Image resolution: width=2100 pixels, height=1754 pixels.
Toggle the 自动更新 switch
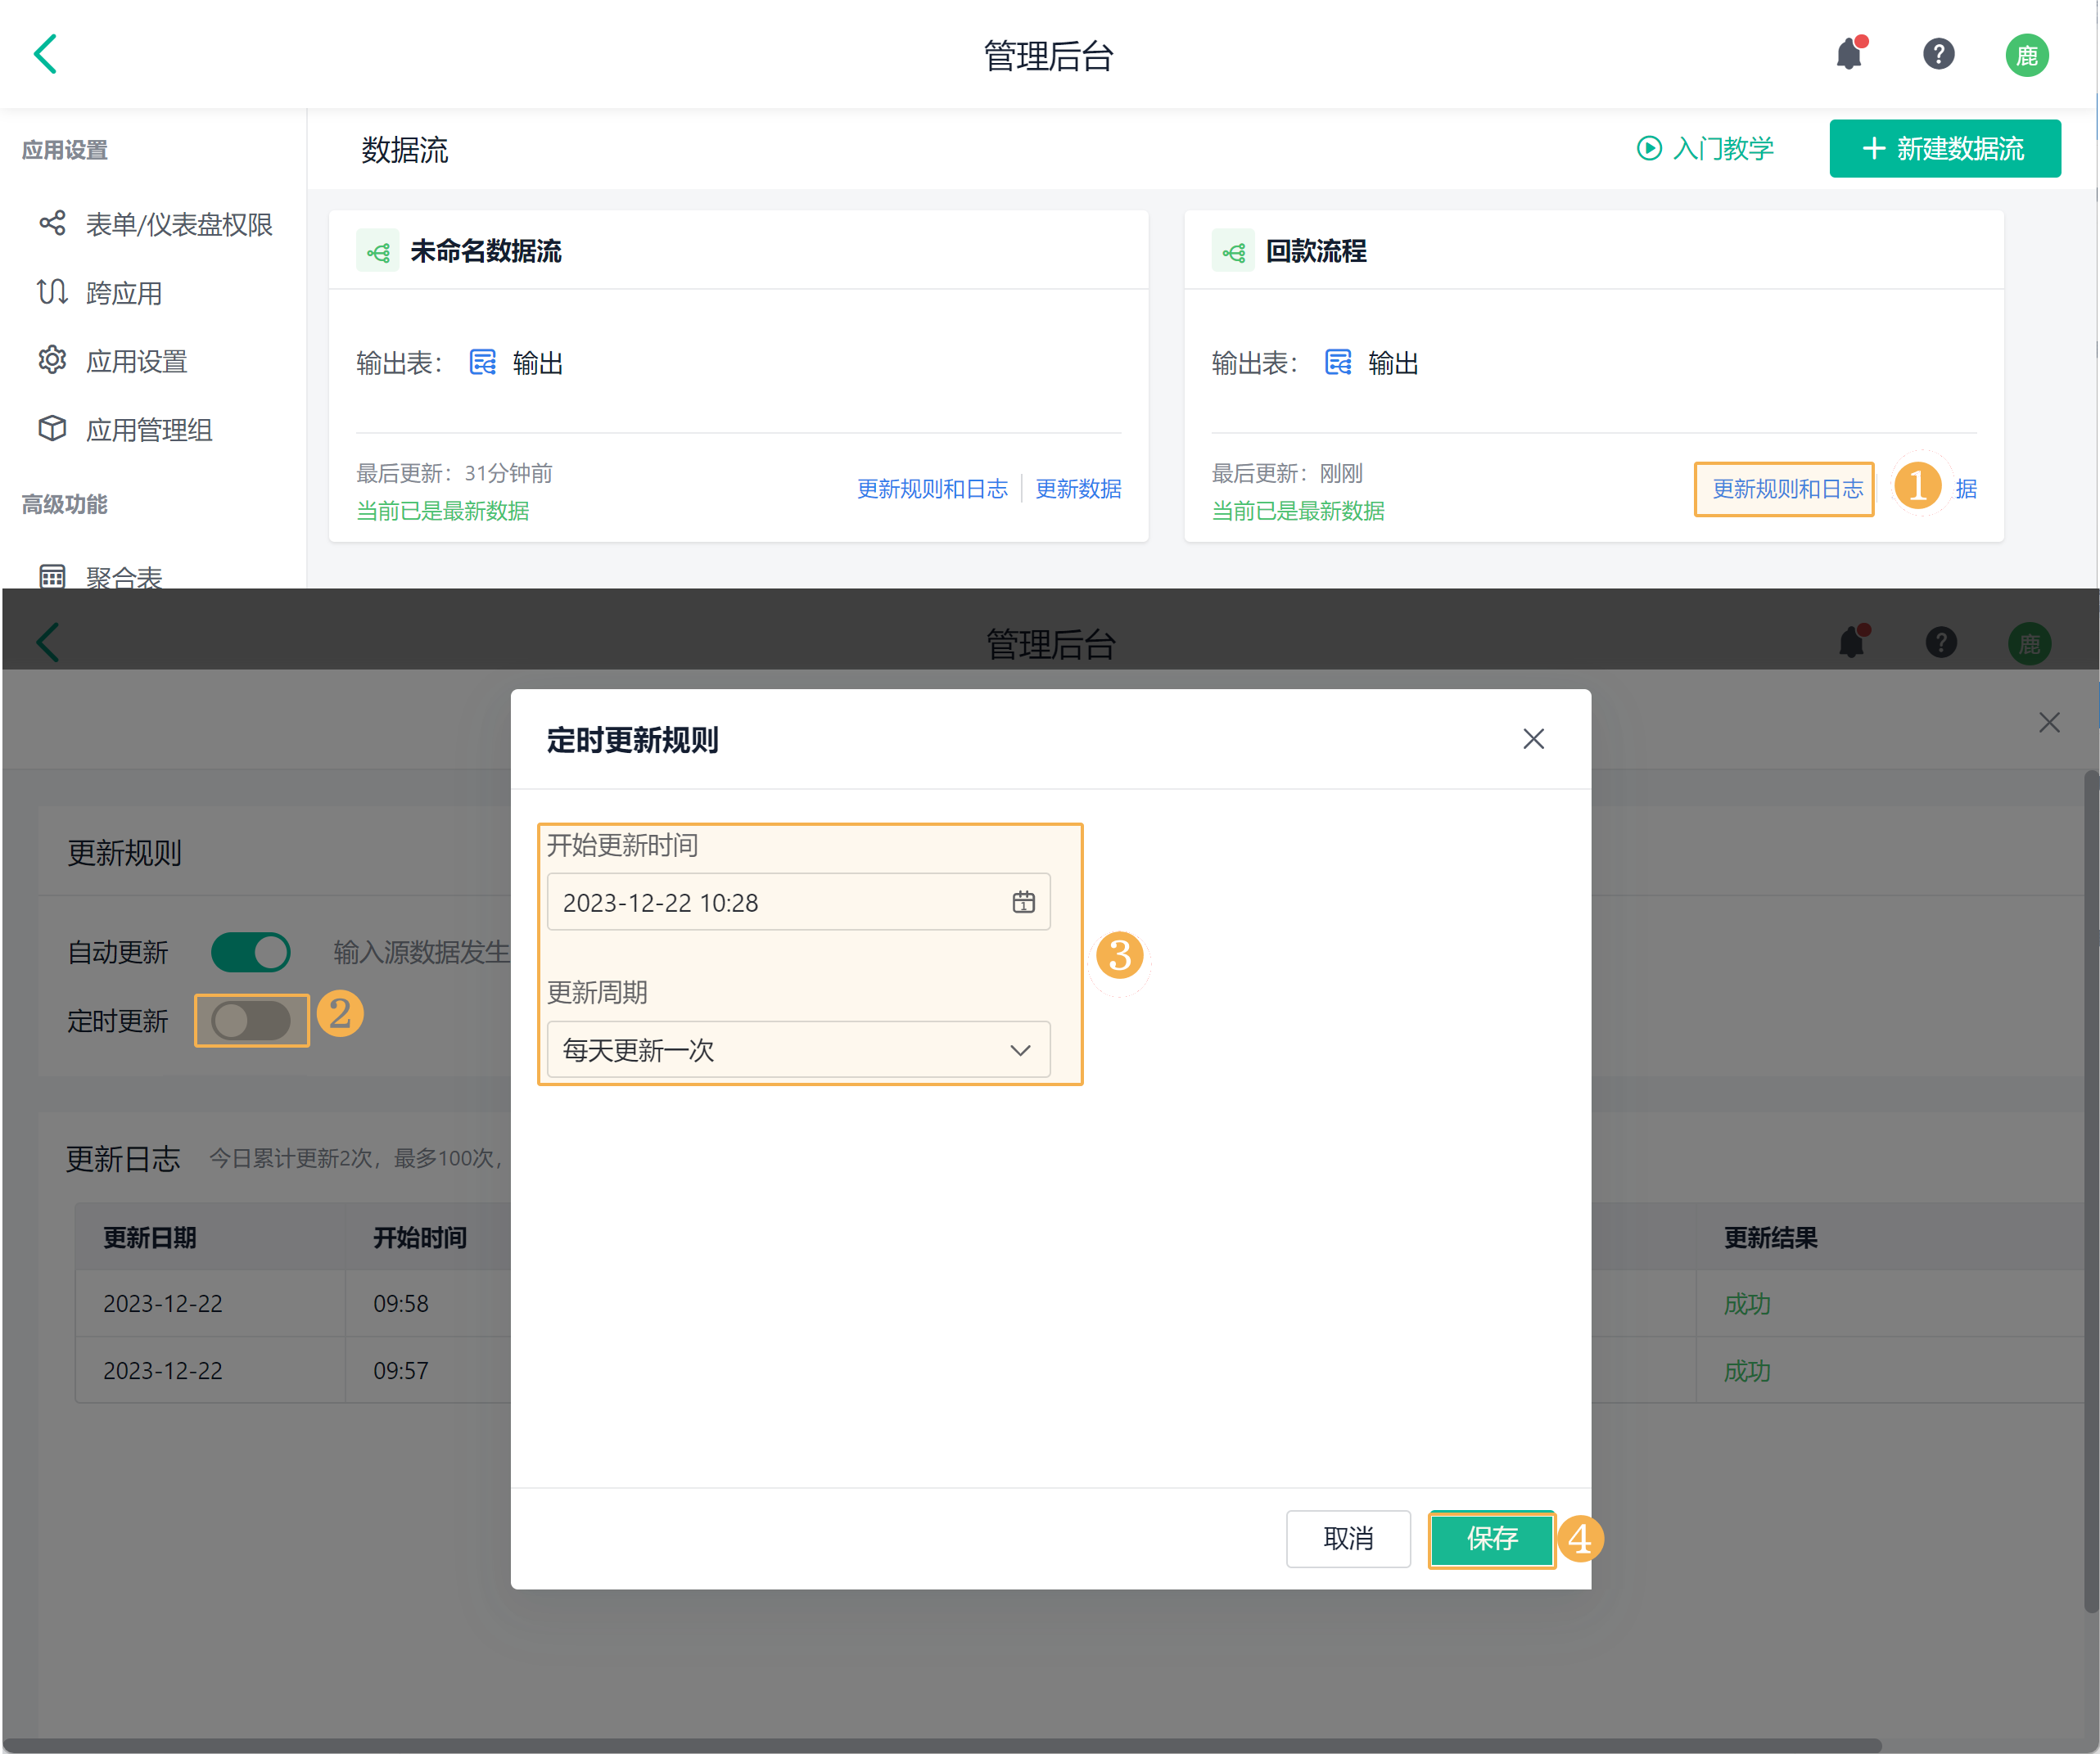point(250,953)
